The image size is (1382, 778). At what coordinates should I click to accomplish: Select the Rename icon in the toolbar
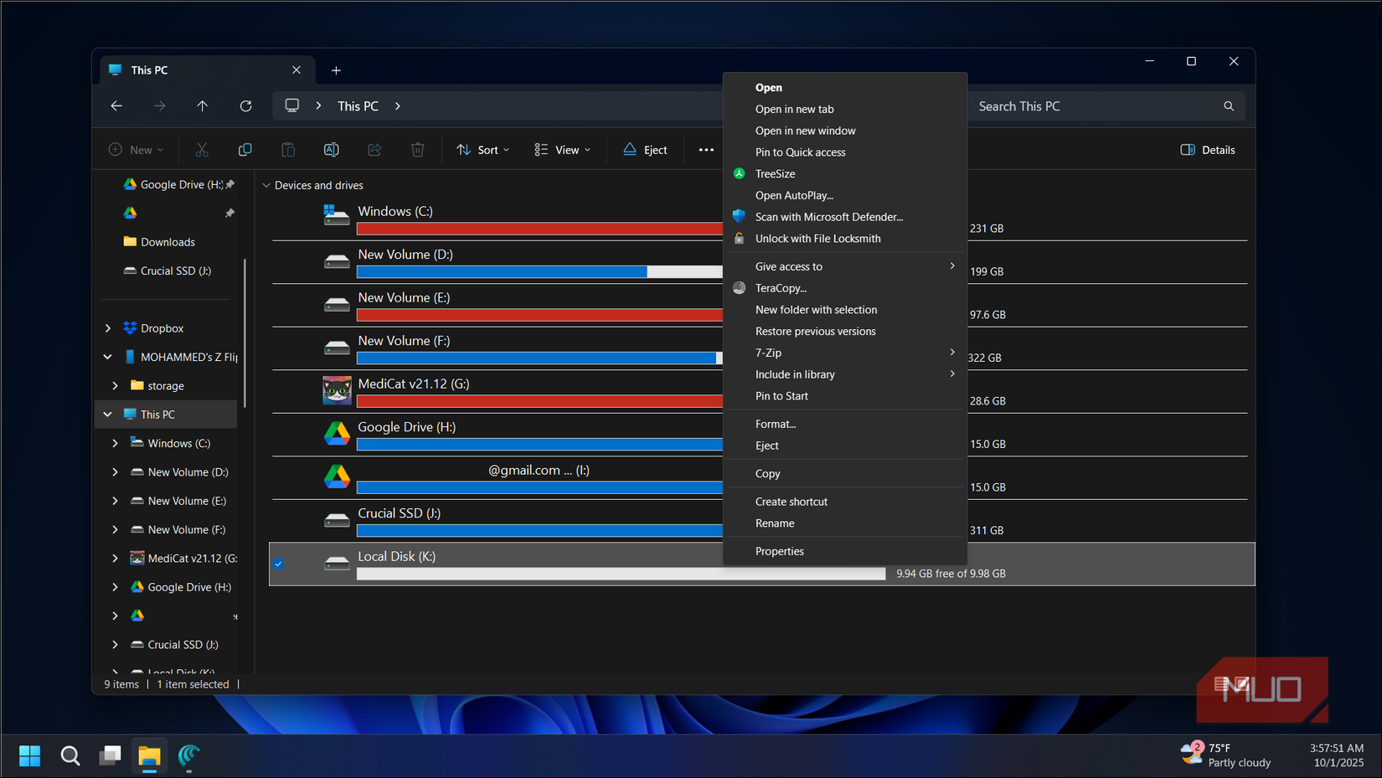click(331, 149)
